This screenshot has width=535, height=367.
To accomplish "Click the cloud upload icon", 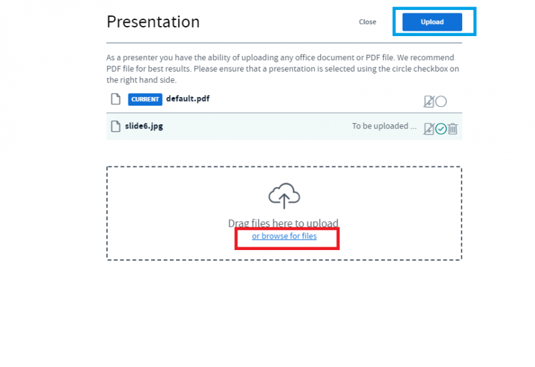I will coord(284,196).
